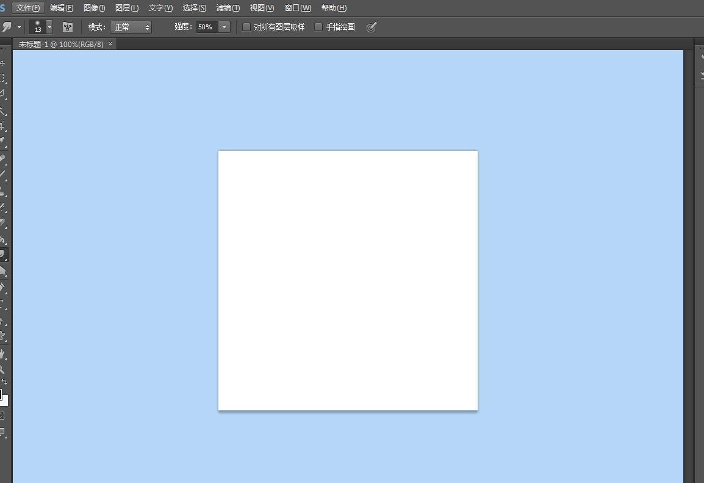Select the Move tool in toolbar
The width and height of the screenshot is (704, 483).
2,64
